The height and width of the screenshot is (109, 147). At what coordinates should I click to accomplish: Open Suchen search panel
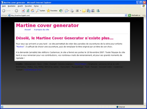(41, 11)
